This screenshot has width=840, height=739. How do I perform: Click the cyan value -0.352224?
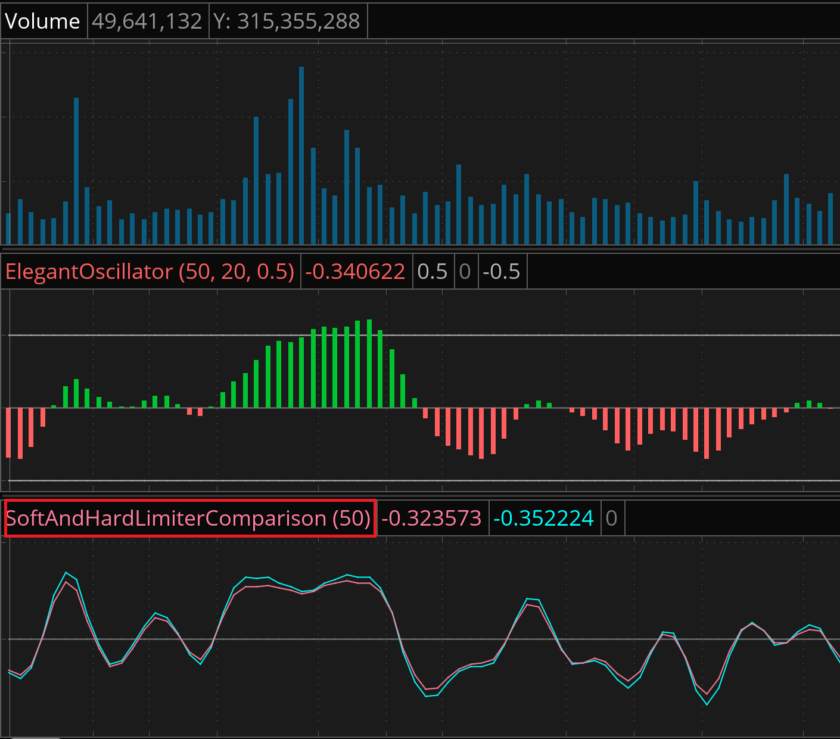pos(544,518)
